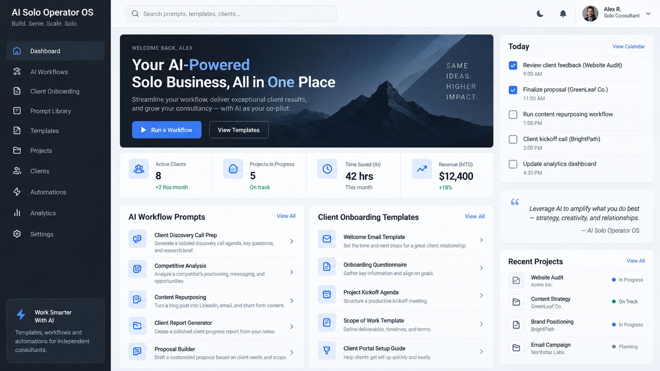The image size is (660, 371).
Task: Open Analytics in sidebar
Action: coord(55,213)
